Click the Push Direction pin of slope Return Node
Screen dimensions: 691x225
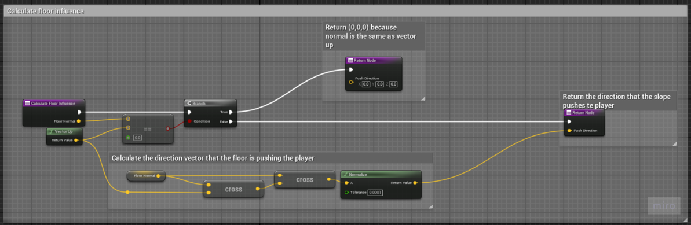570,131
